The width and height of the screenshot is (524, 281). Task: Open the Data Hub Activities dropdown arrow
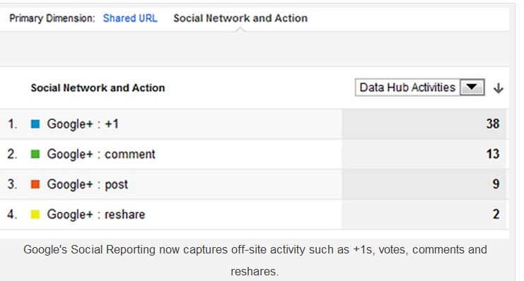472,88
